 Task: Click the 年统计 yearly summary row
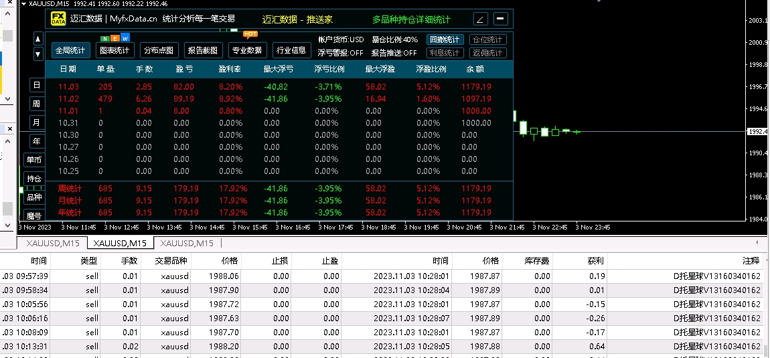[279, 213]
